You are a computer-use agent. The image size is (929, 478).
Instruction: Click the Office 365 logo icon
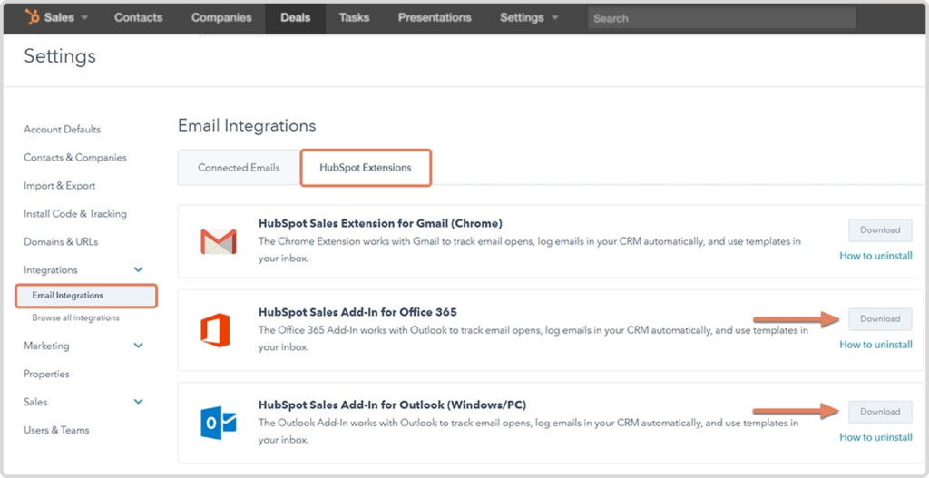(x=215, y=330)
